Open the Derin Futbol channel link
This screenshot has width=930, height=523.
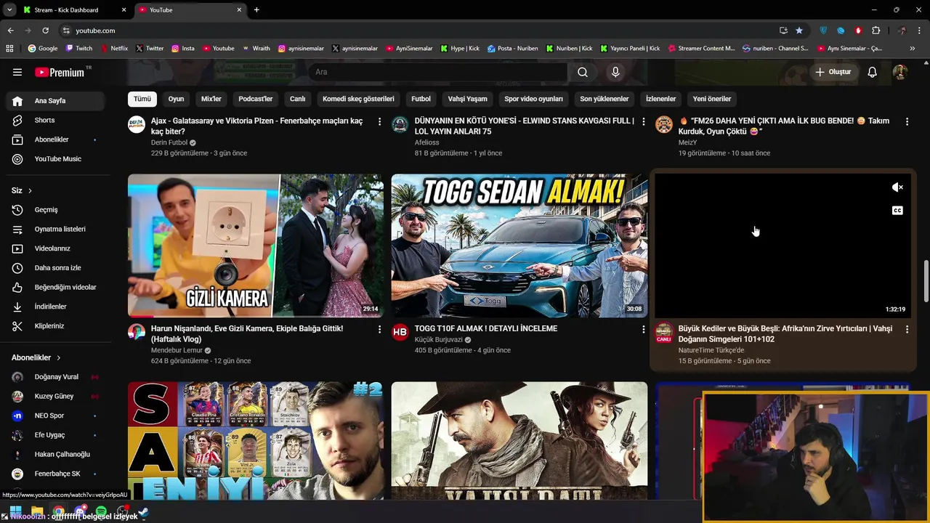tap(169, 143)
